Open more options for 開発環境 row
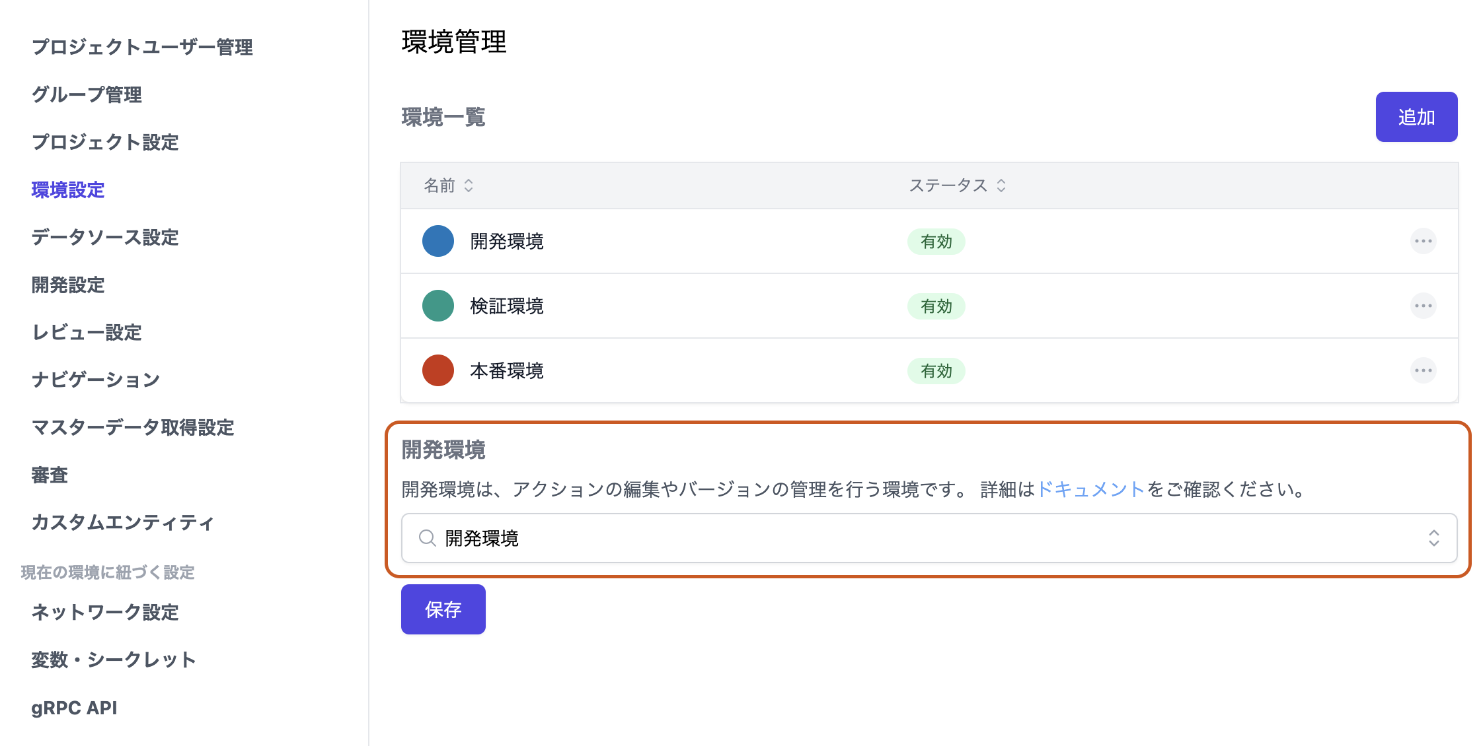1483x746 pixels. click(1423, 241)
